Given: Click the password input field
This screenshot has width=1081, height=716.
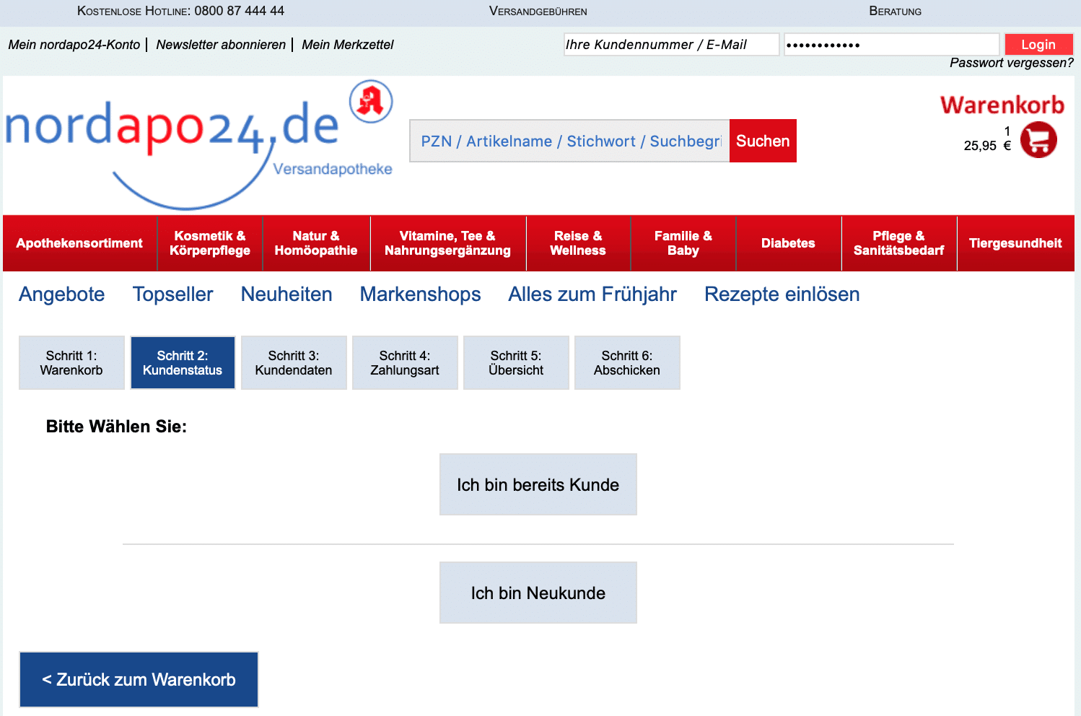Looking at the screenshot, I should 892,45.
